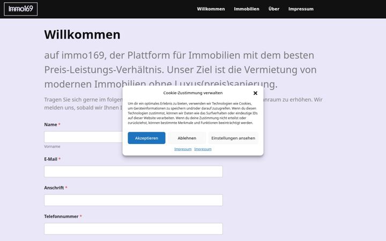
Task: Decline cookies with Ablehnen
Action: pyautogui.click(x=187, y=138)
